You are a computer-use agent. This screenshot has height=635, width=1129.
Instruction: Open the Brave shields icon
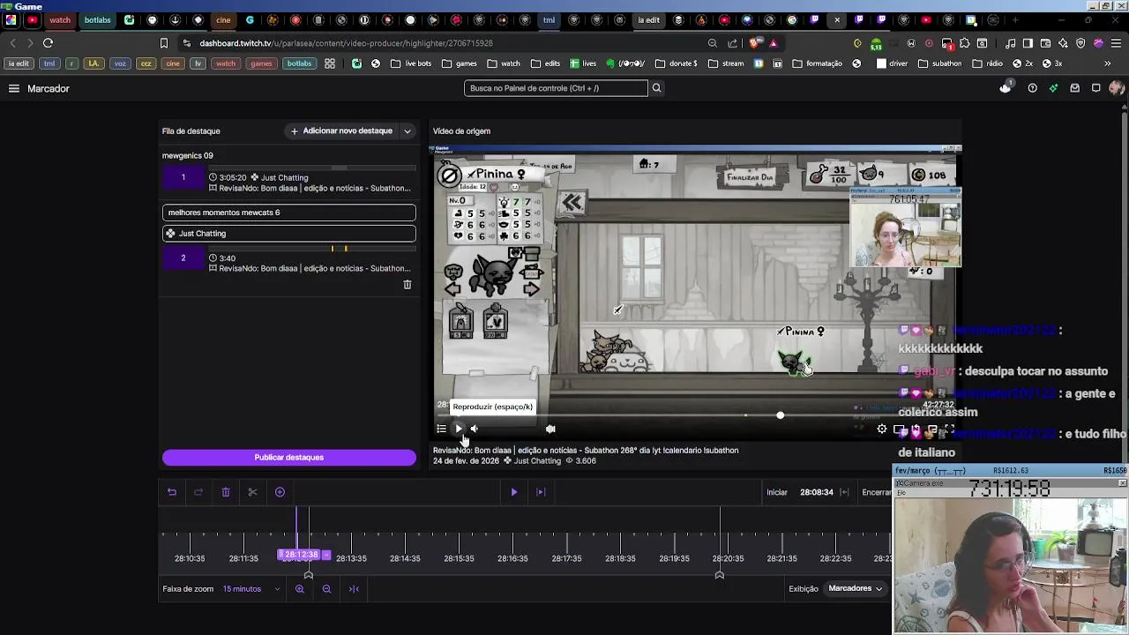[x=755, y=42]
